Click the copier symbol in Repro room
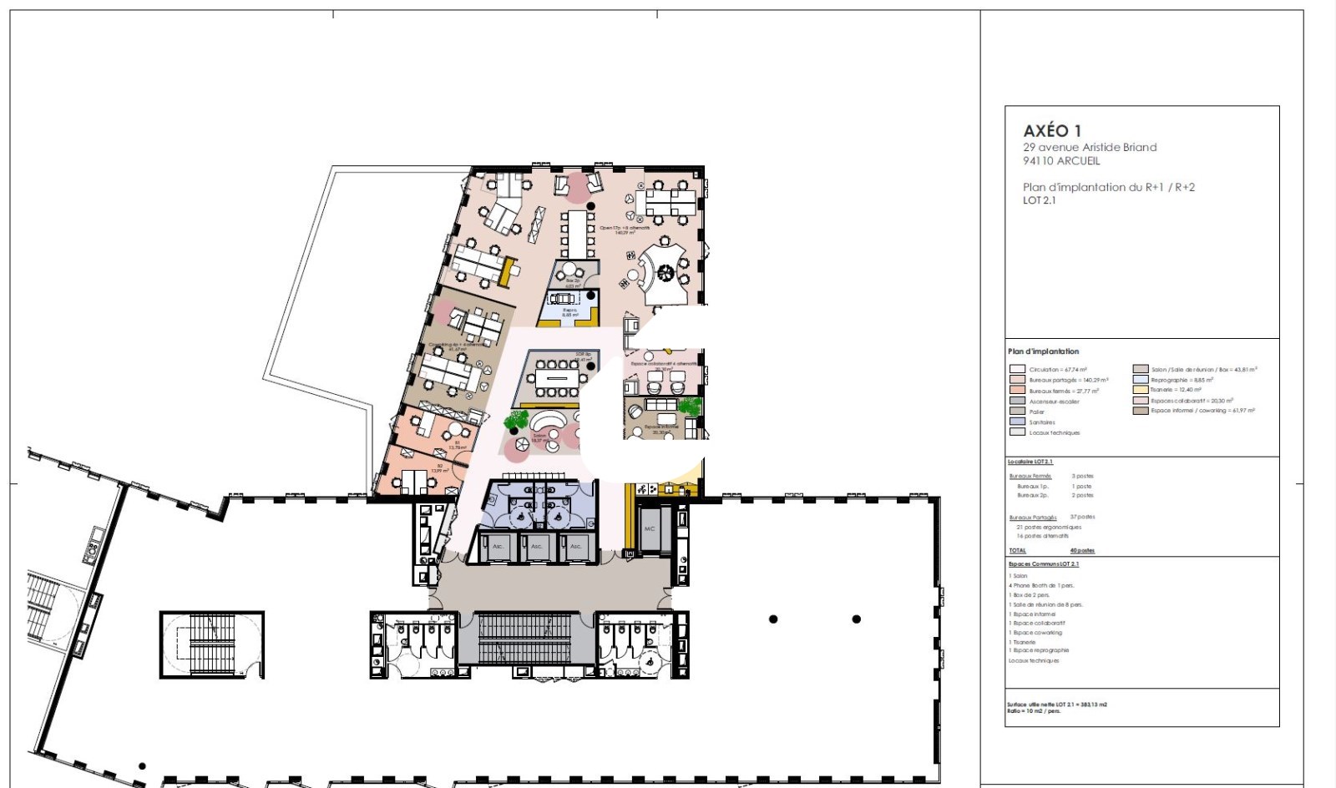This screenshot has width=1336, height=788. tap(564, 298)
